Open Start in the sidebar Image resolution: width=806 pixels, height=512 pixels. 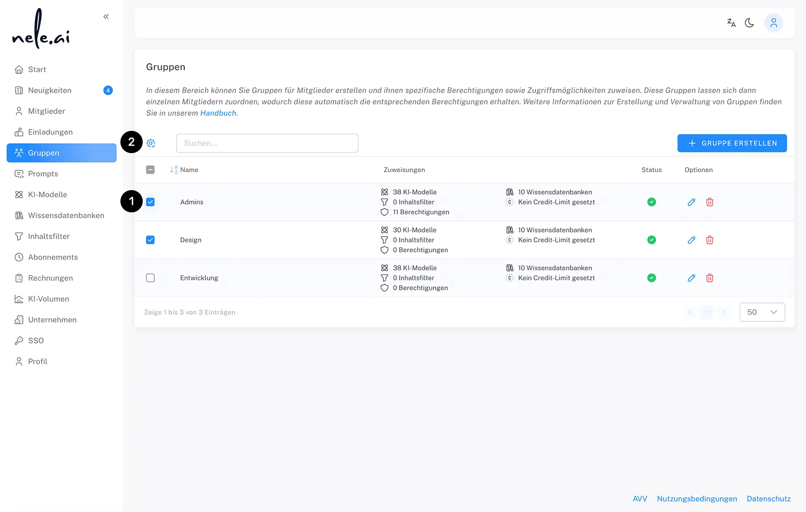click(62, 69)
